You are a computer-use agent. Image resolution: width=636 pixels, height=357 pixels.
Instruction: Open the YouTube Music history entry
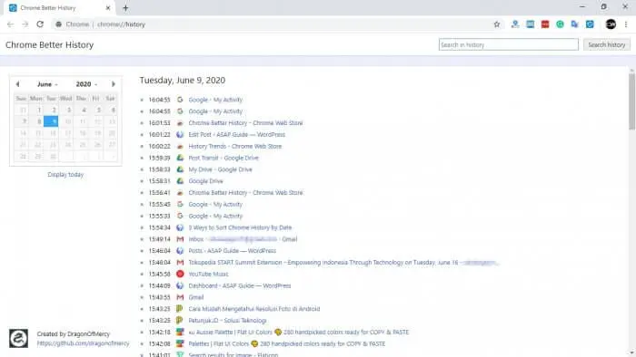208,274
